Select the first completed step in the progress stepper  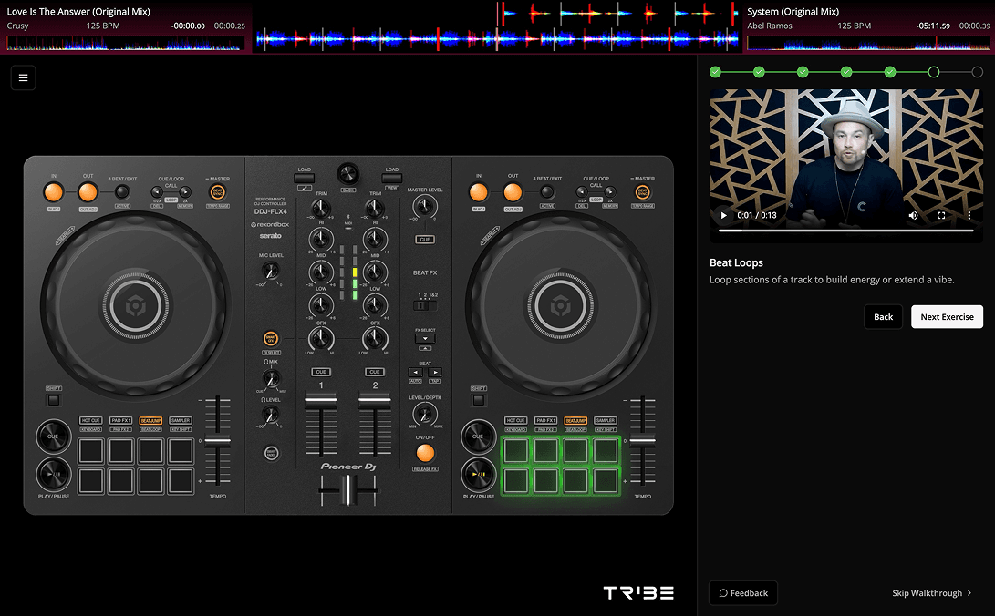point(716,71)
